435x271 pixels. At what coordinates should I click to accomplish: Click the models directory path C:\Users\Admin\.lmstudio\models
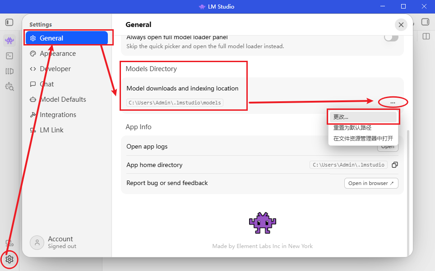(x=175, y=103)
